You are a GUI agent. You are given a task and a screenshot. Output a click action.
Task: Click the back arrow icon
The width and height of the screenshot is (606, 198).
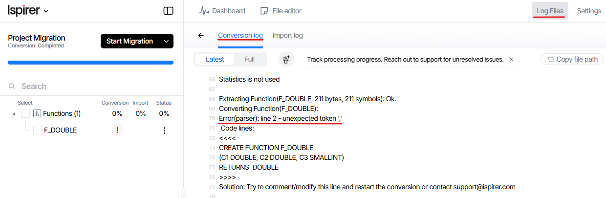click(201, 36)
